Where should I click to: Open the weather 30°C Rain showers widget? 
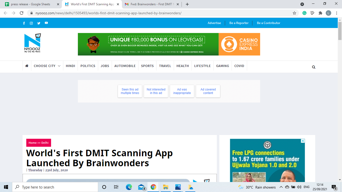(x=257, y=187)
